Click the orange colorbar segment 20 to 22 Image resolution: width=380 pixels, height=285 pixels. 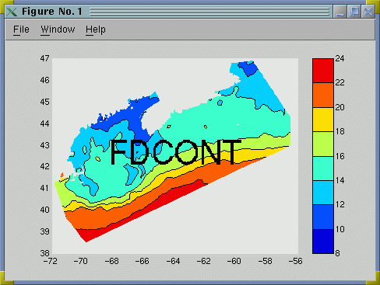coord(323,95)
